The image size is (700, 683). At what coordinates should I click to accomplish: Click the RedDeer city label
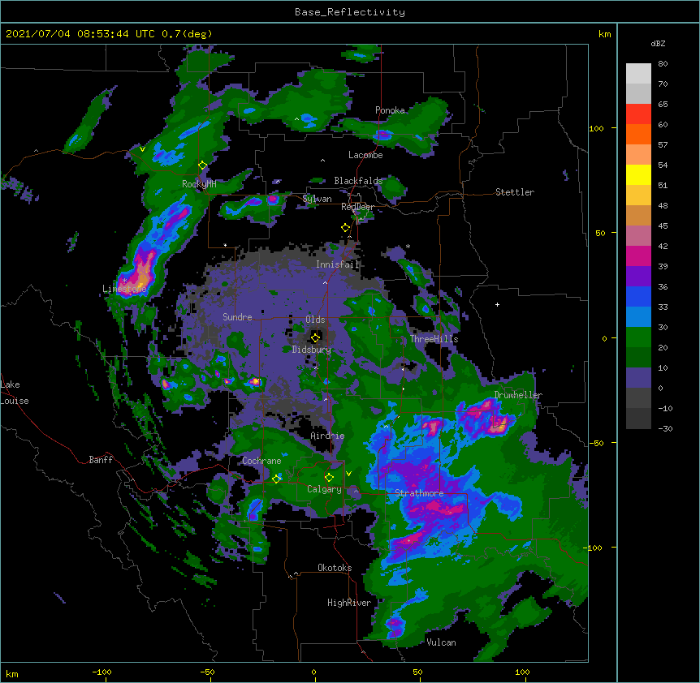pyautogui.click(x=357, y=207)
